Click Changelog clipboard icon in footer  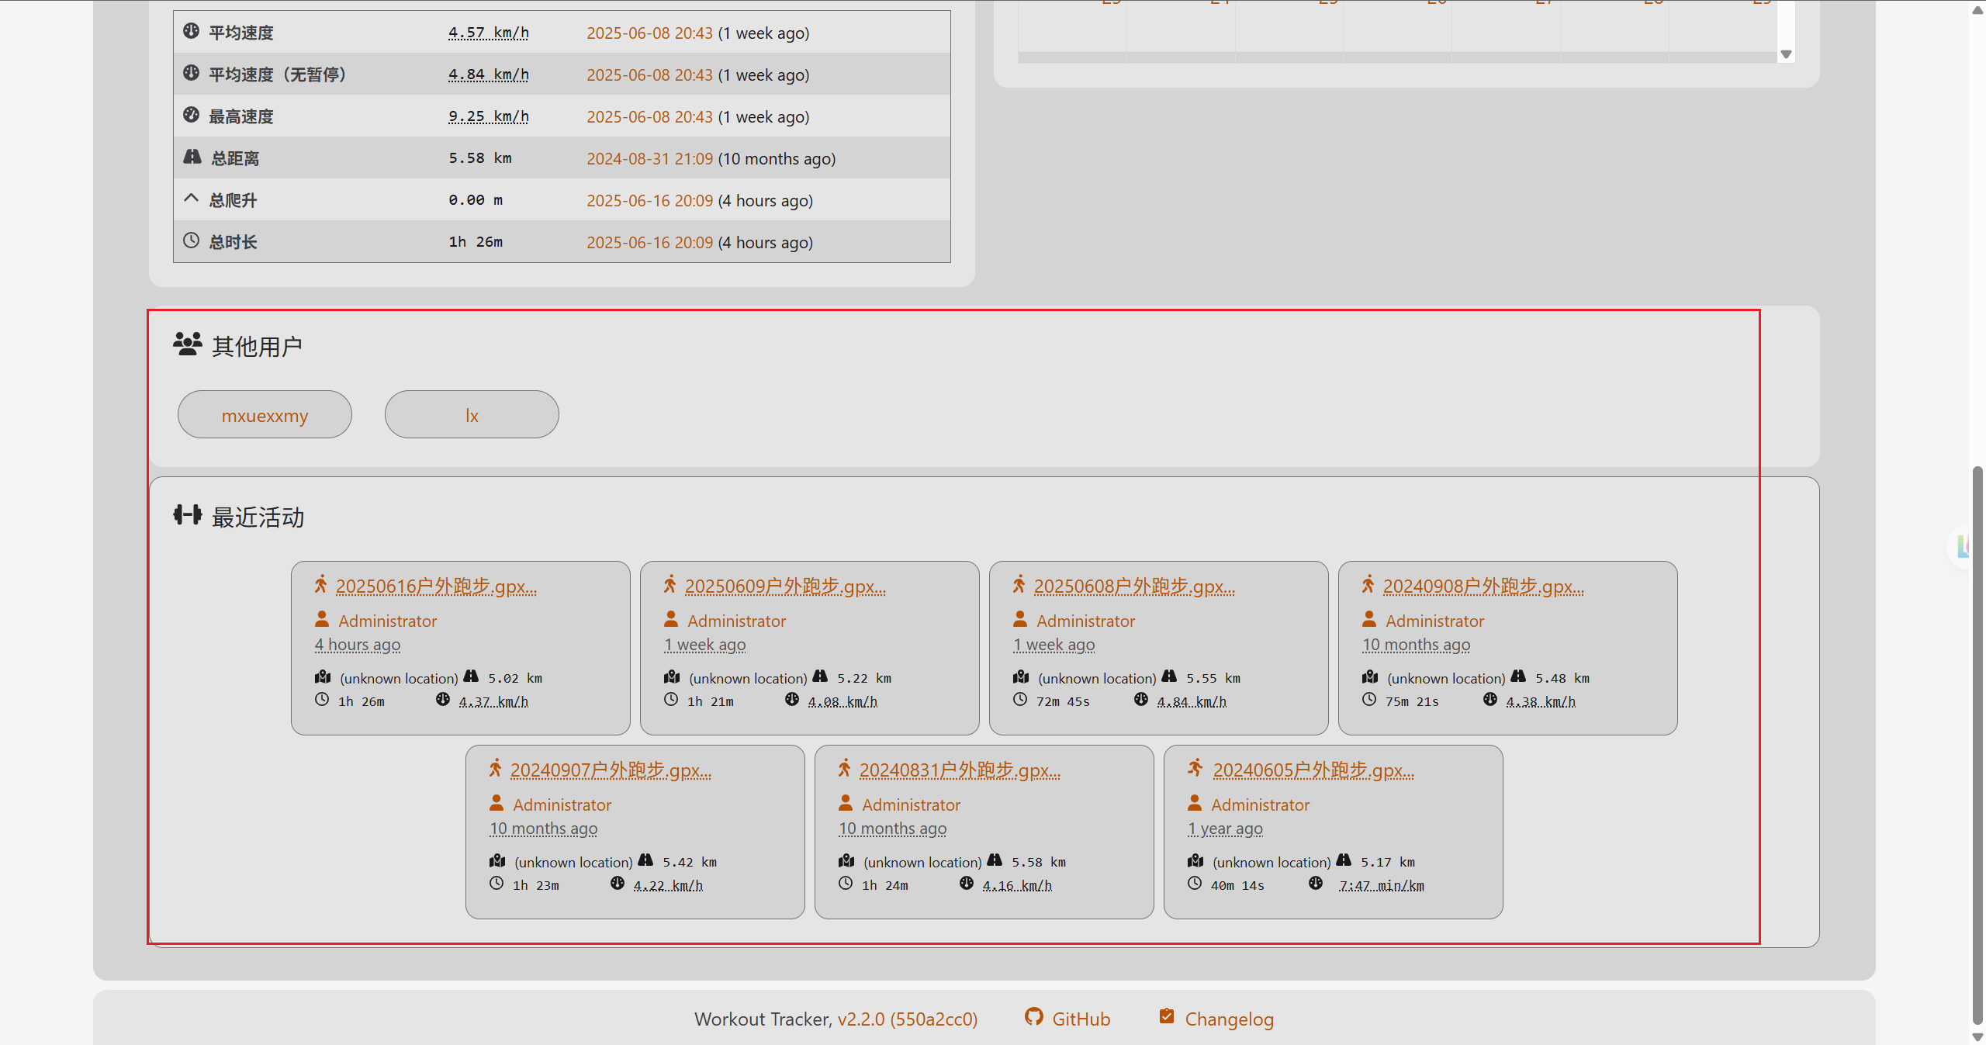pyautogui.click(x=1167, y=1016)
